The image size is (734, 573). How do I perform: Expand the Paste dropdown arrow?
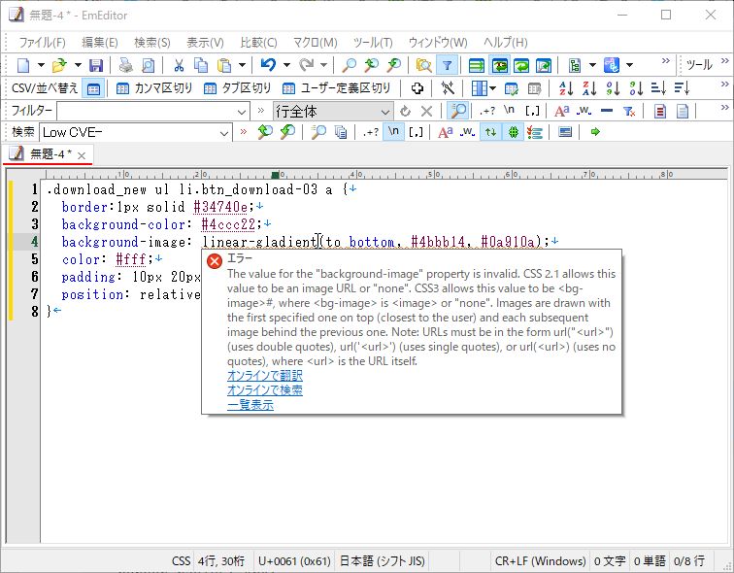[x=242, y=65]
